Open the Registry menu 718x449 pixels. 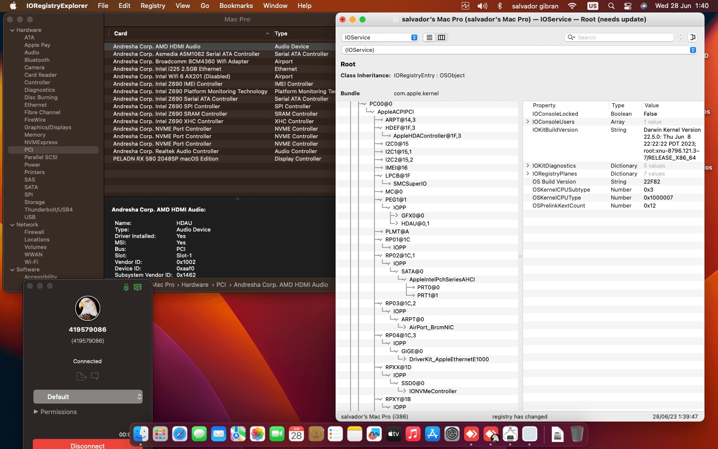click(153, 6)
